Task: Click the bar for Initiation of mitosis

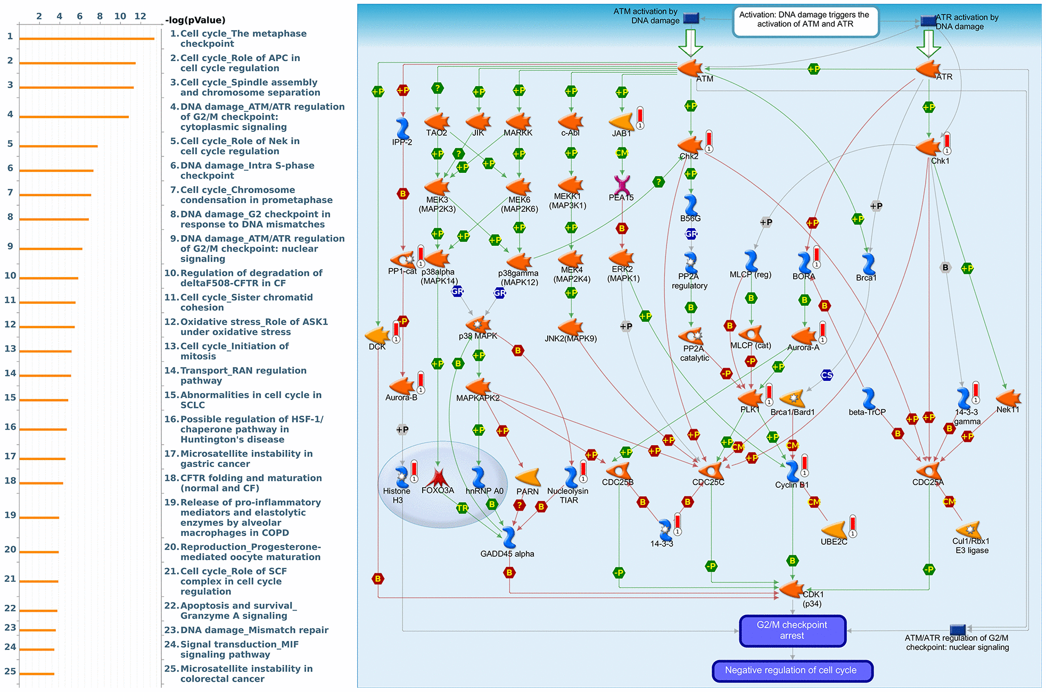Action: [45, 351]
